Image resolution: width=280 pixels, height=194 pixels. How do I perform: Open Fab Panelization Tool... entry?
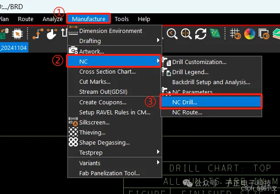tap(115, 173)
